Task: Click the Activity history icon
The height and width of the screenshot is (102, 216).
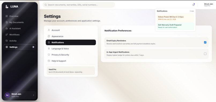Action: point(7,41)
